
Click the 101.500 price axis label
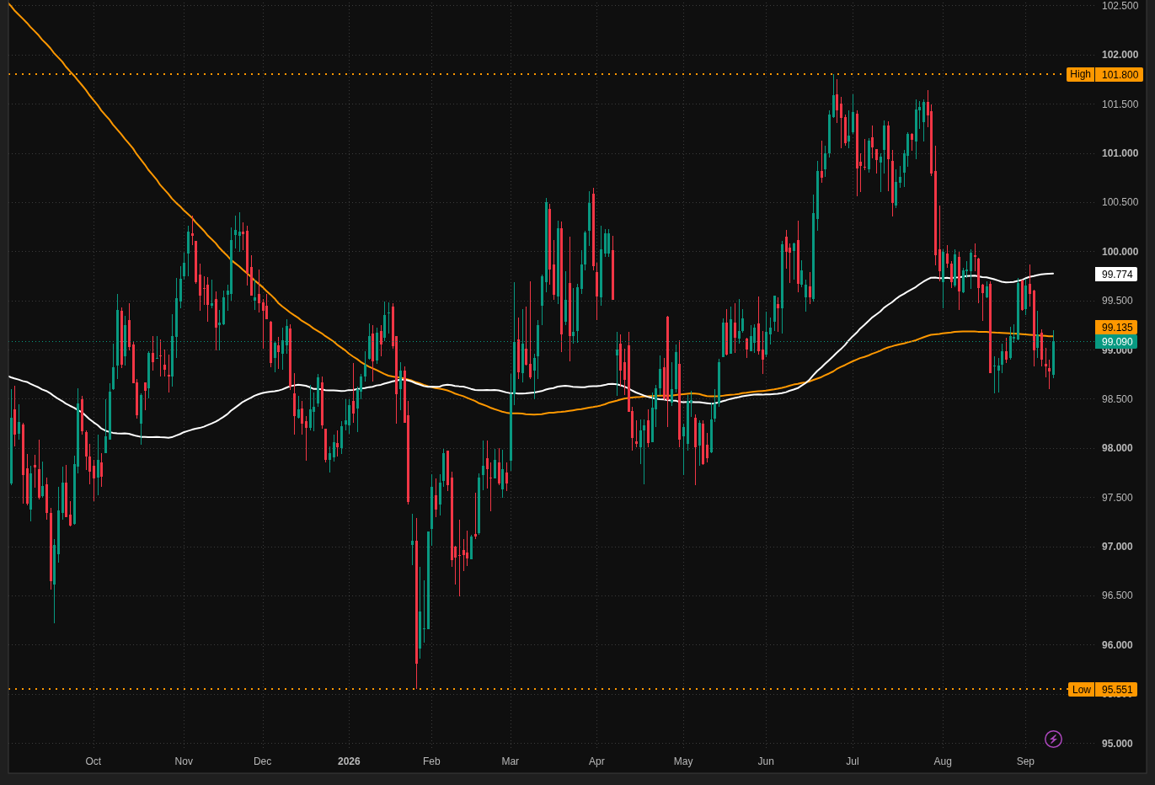1120,104
